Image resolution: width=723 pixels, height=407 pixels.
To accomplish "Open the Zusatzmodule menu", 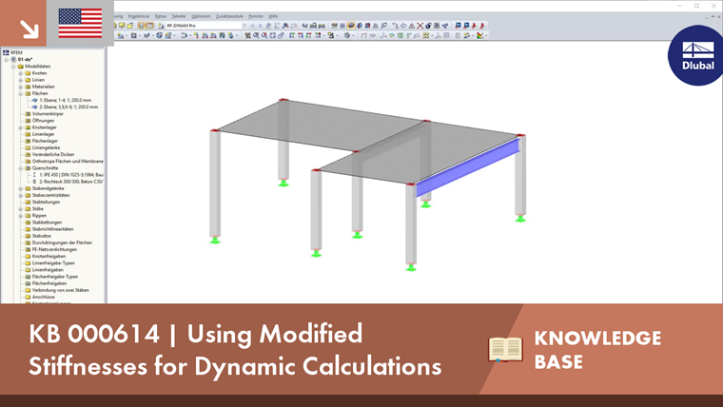I will (229, 16).
